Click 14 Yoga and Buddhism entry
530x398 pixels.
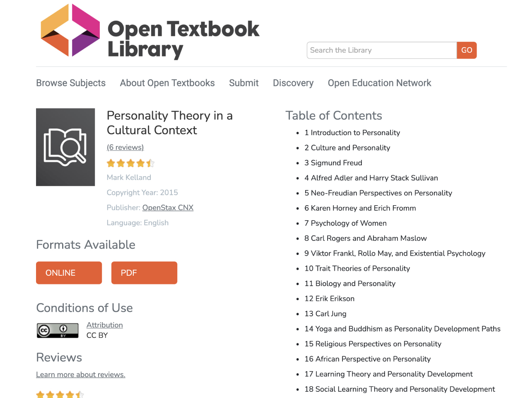coord(402,329)
